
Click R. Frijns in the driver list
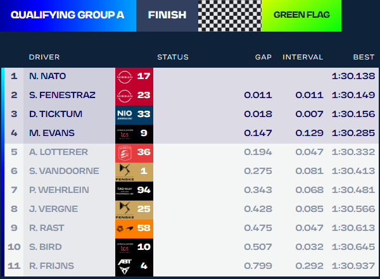click(53, 266)
